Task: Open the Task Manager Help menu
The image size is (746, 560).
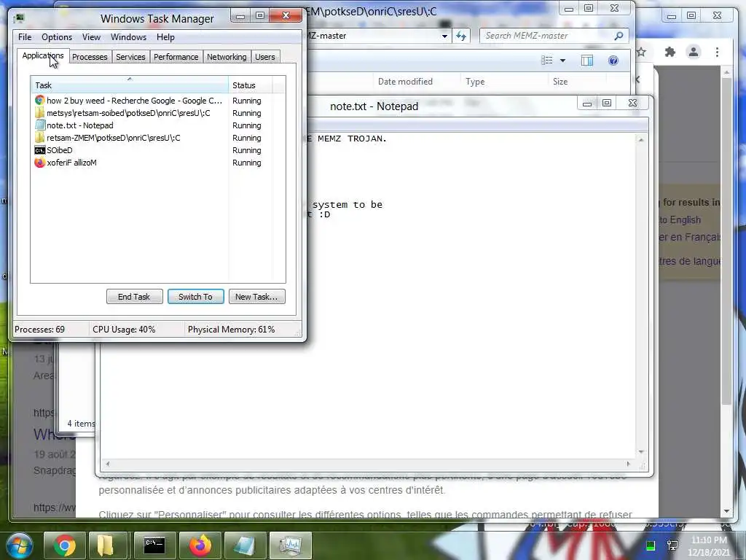Action: 165,37
